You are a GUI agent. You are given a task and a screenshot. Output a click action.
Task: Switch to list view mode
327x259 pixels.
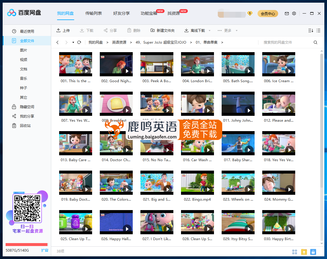[318, 31]
